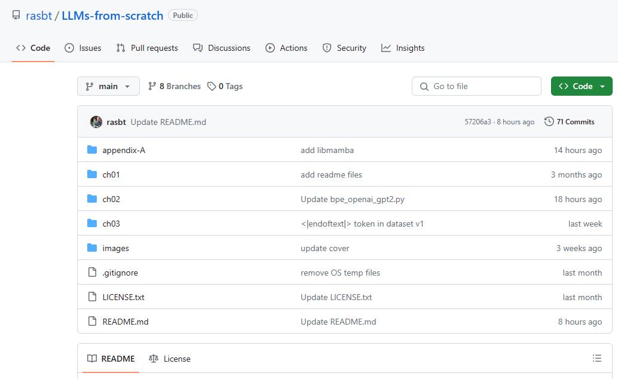Open the LICENSE.txt file
618x379 pixels.
click(x=123, y=297)
